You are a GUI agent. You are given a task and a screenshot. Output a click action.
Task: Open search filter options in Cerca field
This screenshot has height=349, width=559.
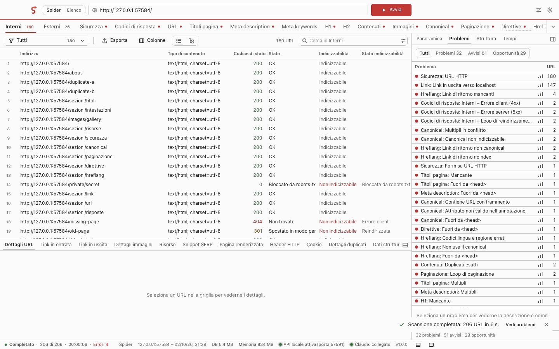403,41
